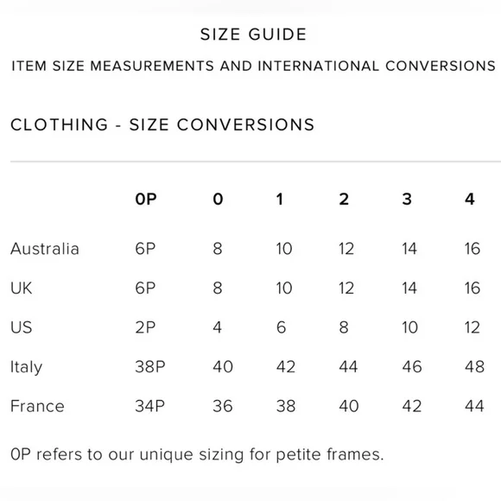The height and width of the screenshot is (501, 501).
Task: Select the US 2P size cell
Action: tap(145, 327)
